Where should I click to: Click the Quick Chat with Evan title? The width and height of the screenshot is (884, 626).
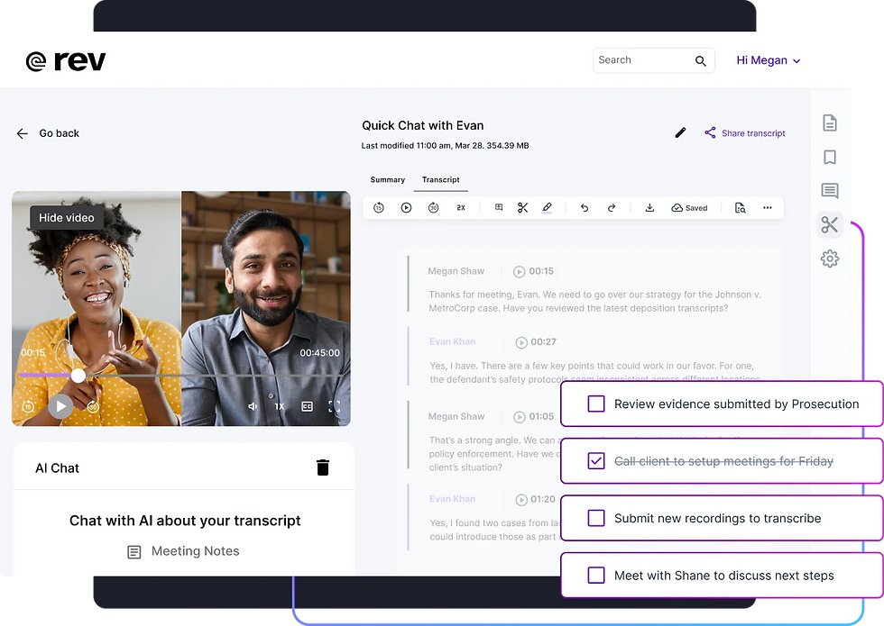click(x=423, y=125)
